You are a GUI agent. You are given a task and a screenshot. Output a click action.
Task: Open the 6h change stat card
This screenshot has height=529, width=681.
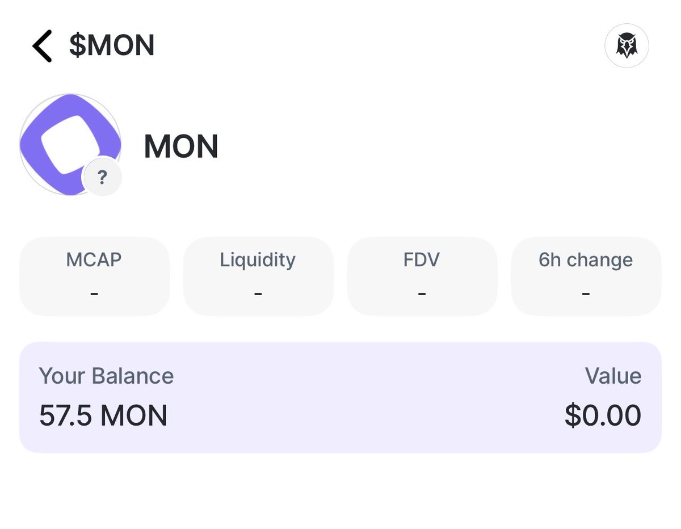586,276
